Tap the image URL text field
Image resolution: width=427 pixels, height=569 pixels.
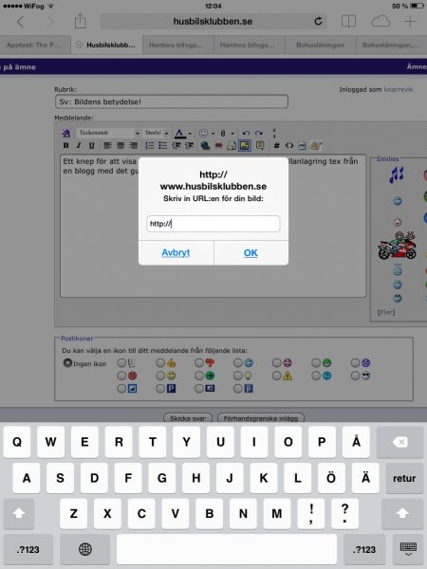point(213,224)
